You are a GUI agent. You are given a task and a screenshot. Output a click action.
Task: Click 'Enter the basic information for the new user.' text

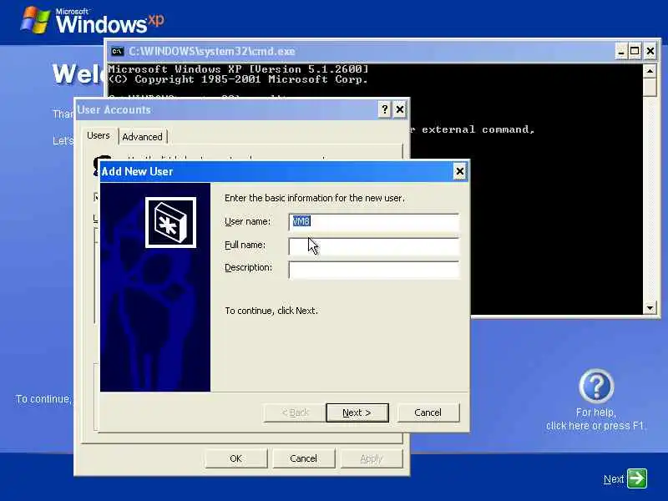point(315,198)
